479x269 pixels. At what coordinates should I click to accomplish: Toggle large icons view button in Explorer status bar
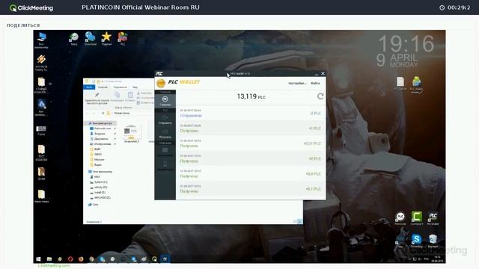pyautogui.click(x=300, y=221)
